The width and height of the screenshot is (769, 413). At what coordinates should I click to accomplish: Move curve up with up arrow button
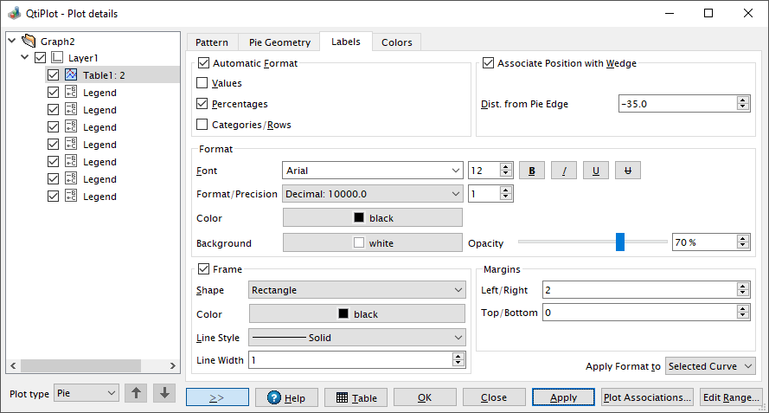pyautogui.click(x=136, y=393)
